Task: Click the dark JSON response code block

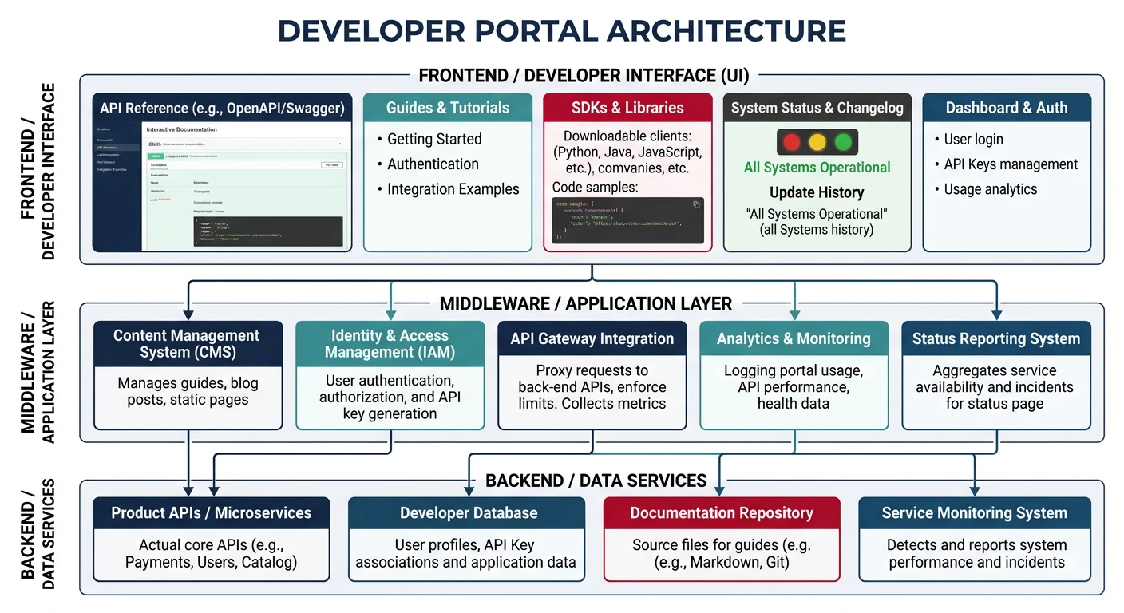Action: click(x=267, y=231)
